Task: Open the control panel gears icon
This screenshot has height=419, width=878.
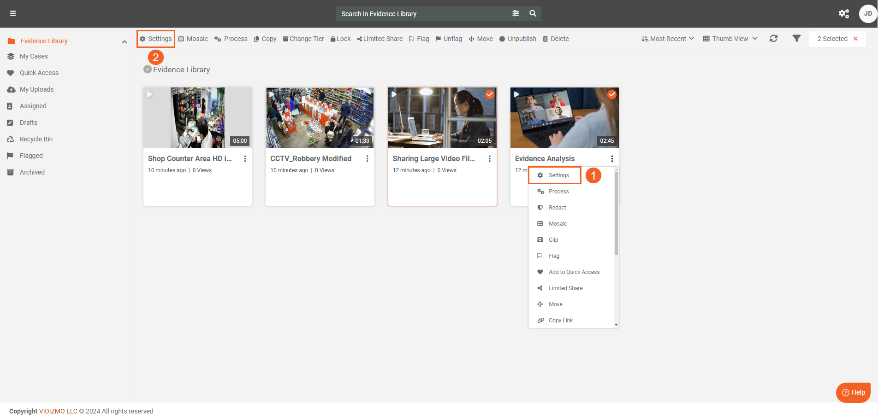Action: [x=843, y=14]
